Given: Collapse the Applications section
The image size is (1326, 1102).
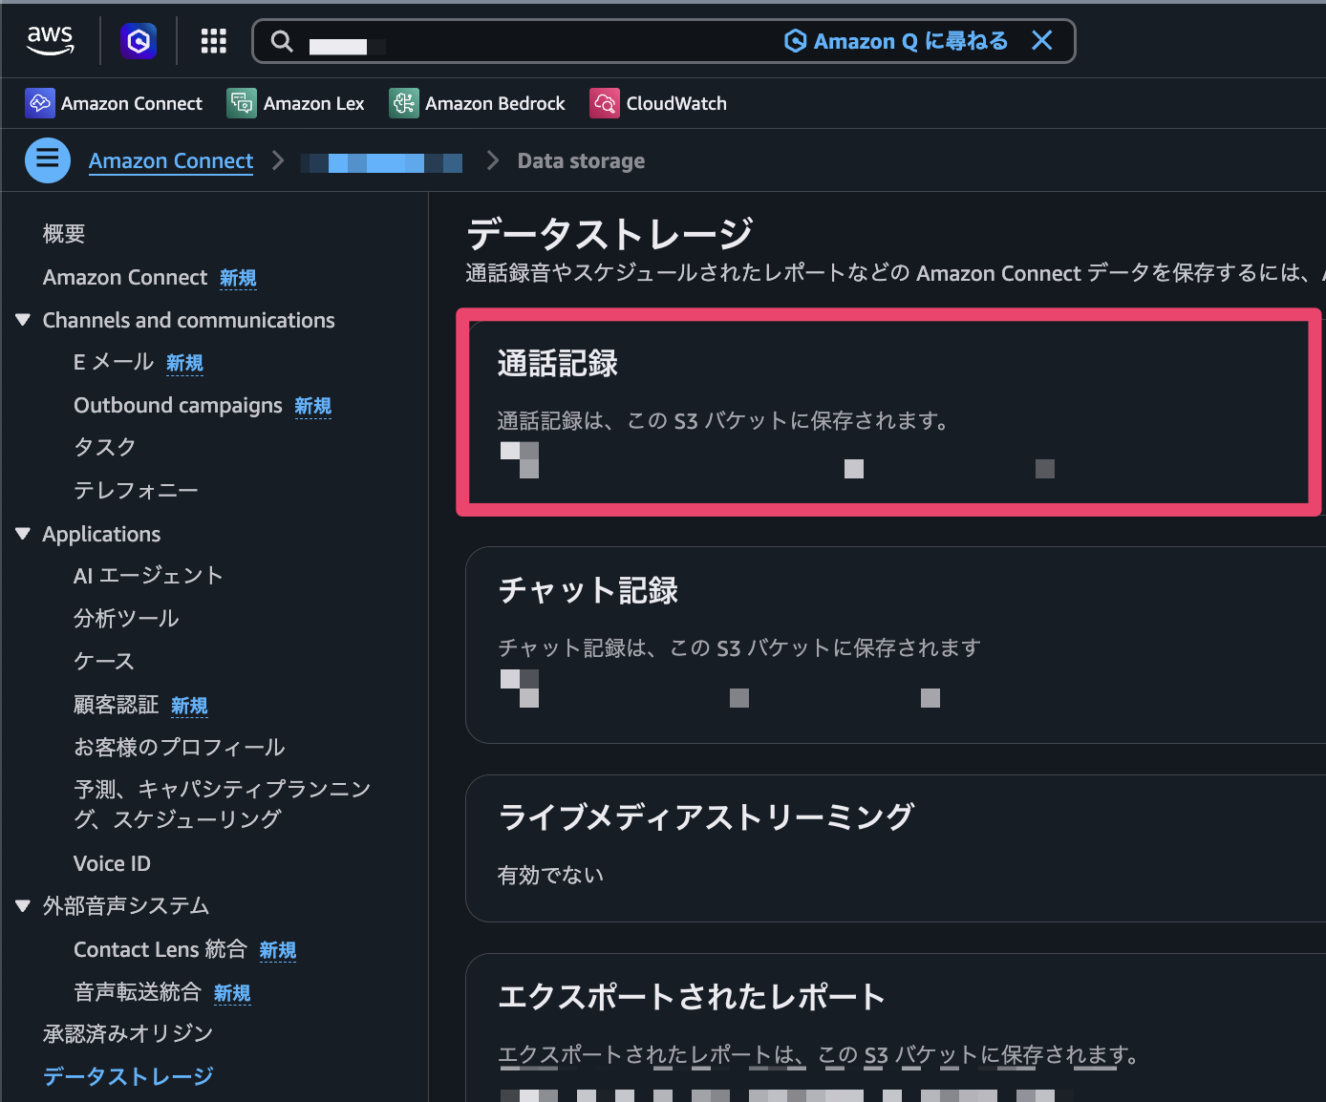Looking at the screenshot, I should [22, 534].
